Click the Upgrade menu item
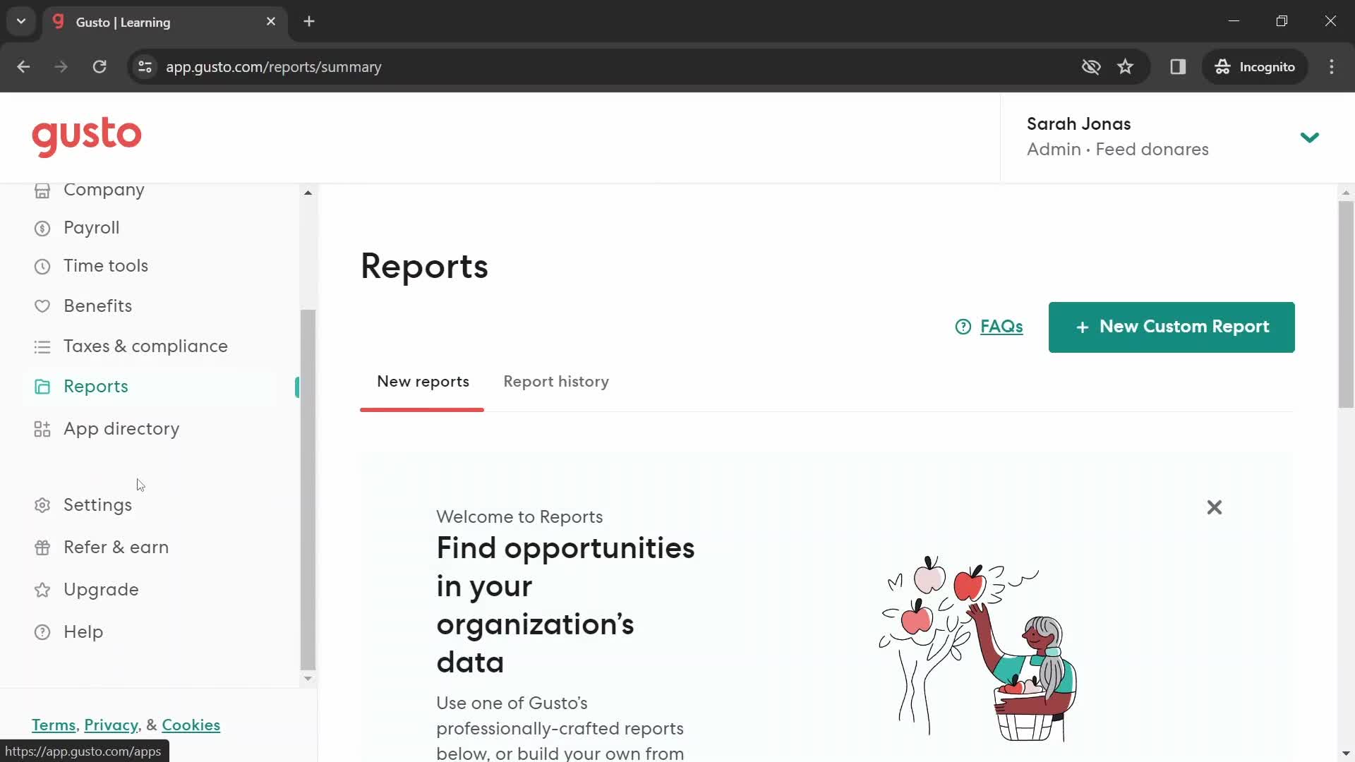Viewport: 1355px width, 762px height. [102, 589]
